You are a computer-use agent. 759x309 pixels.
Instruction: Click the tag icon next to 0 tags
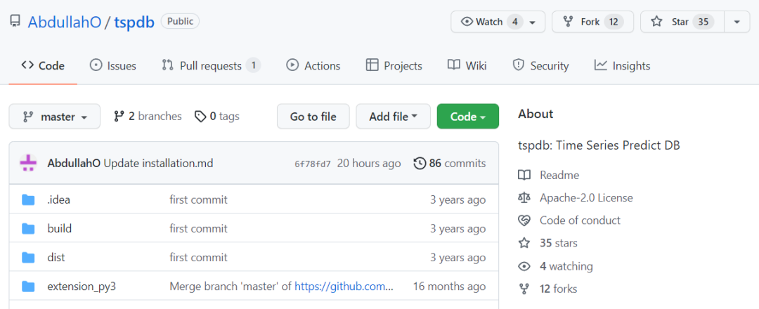[200, 117]
